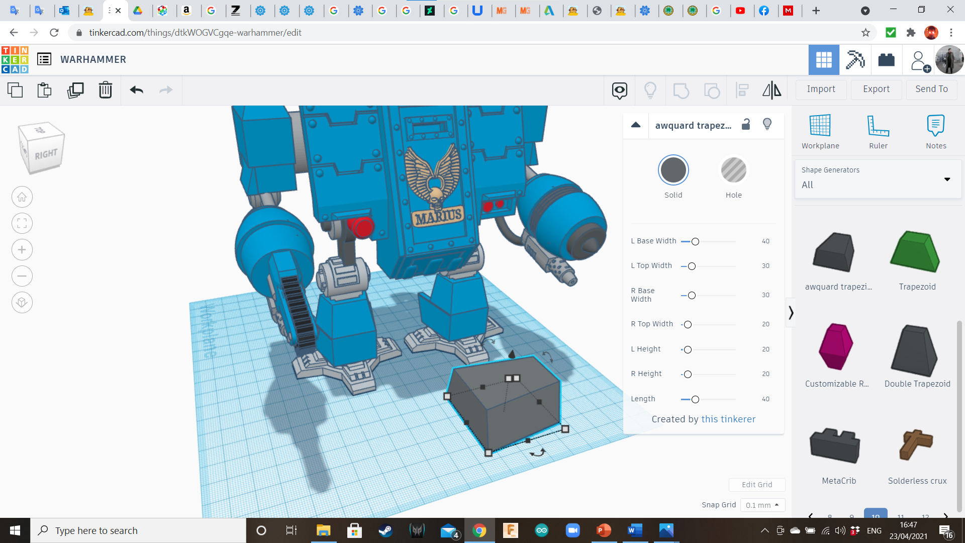The image size is (965, 543).
Task: Toggle the shape lock icon
Action: tap(746, 124)
